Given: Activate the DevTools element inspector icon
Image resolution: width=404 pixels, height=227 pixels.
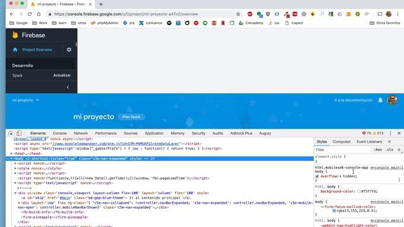Looking at the screenshot, I should click(x=11, y=133).
